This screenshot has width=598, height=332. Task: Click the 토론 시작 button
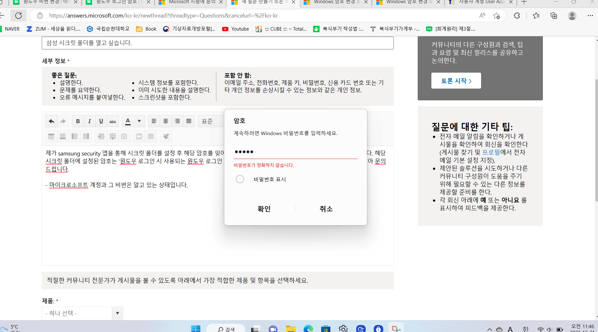pyautogui.click(x=456, y=81)
